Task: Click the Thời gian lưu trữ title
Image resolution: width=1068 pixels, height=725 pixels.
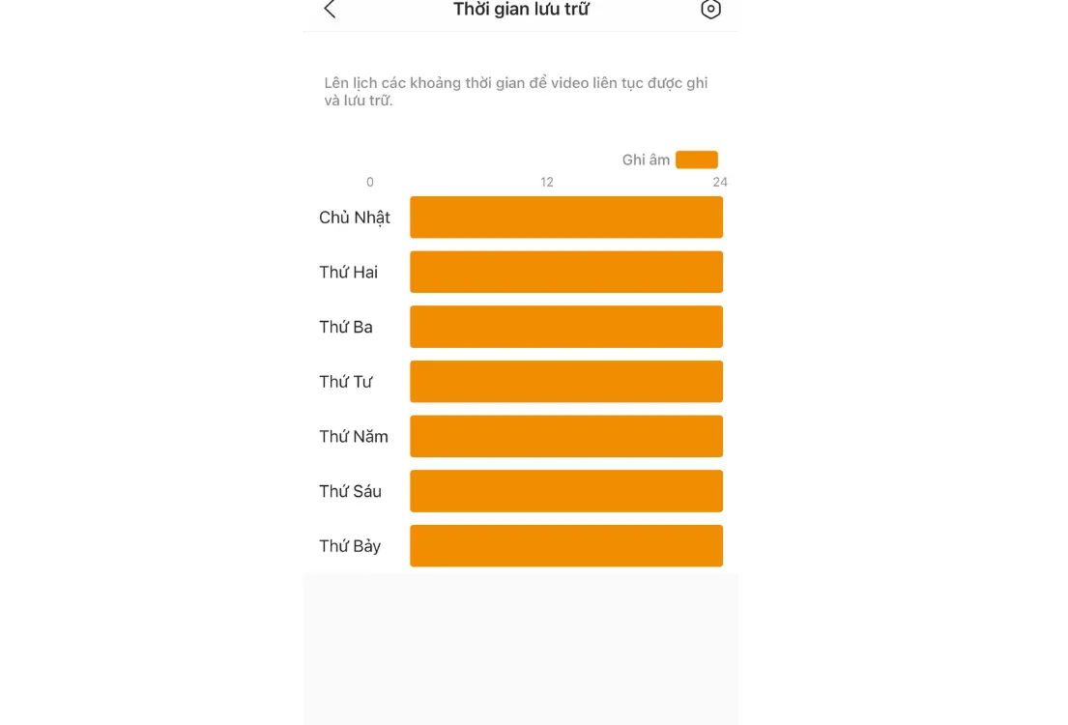Action: tap(521, 10)
